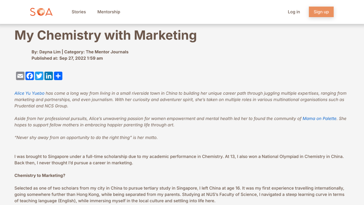Click the motto quote about doing right thing
Screen dimensions: 364x205
coord(86,137)
